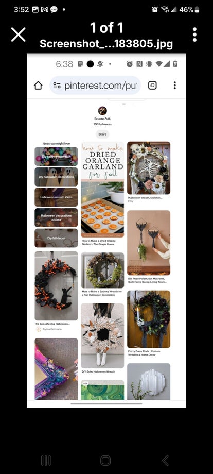Open the Diy fall decor suggestion

(x=56, y=238)
